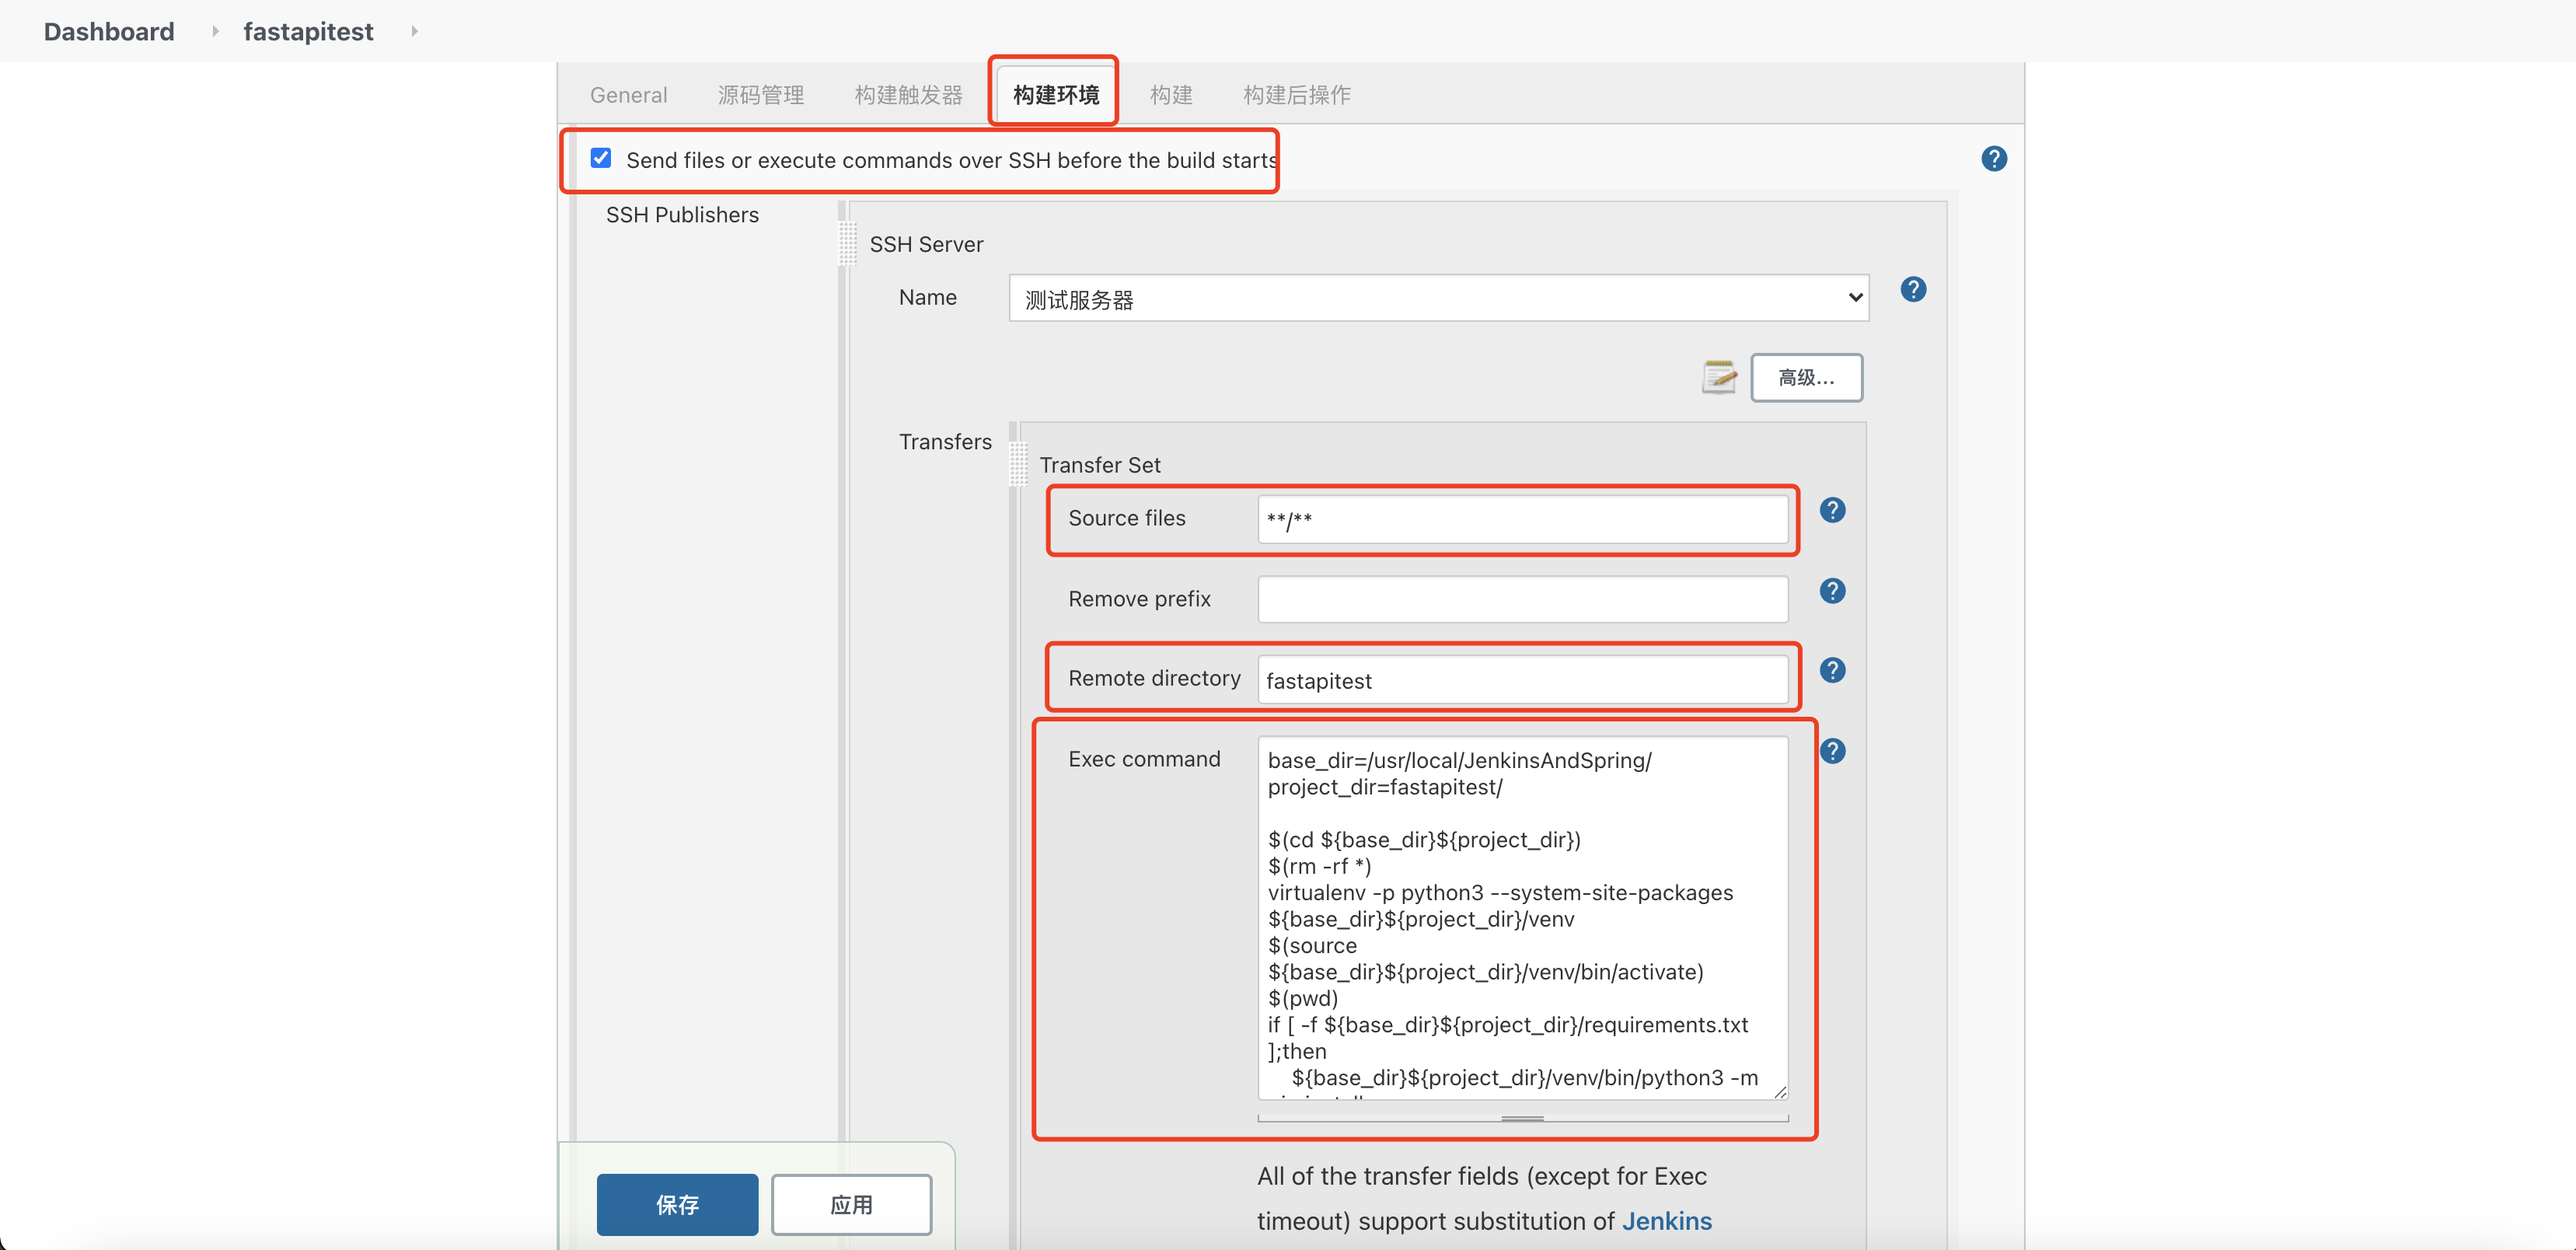The image size is (2576, 1250).
Task: Click the SSH Server heading
Action: 925,244
